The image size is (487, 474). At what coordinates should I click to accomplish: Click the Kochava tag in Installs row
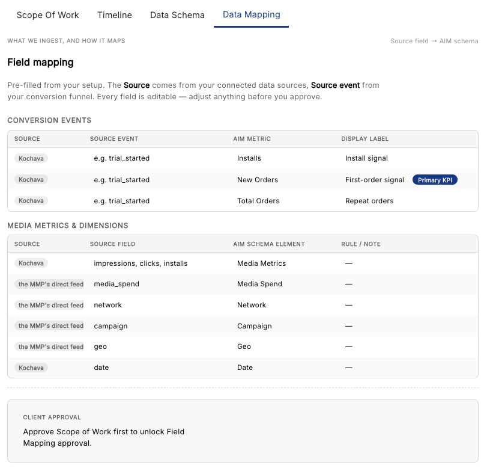pyautogui.click(x=31, y=158)
